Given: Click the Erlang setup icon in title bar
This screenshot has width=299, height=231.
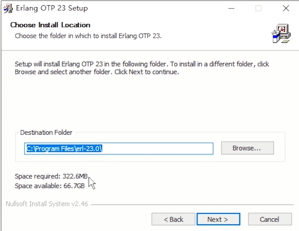Looking at the screenshot, I should (8, 8).
